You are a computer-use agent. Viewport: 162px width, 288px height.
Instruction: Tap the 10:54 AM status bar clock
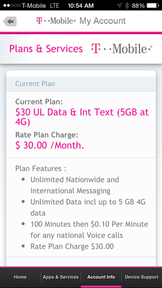[81, 5]
